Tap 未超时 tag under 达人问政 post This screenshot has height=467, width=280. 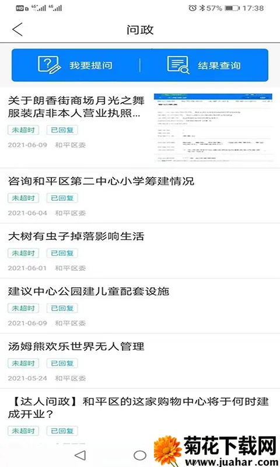tap(23, 431)
